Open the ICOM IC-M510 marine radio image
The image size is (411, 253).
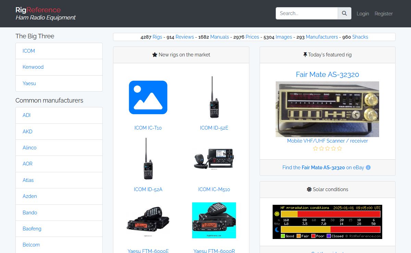(214, 159)
